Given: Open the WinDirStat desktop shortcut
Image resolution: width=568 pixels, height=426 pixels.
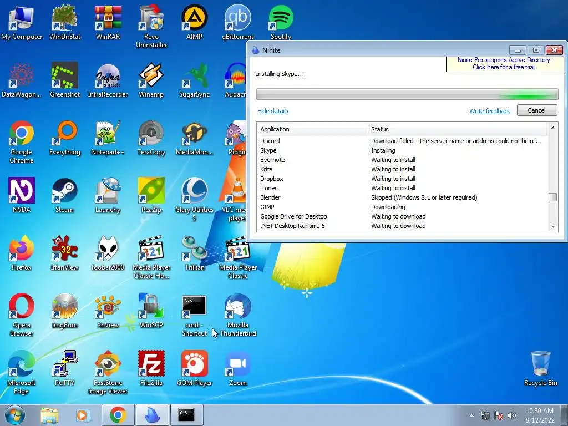Looking at the screenshot, I should pos(64,22).
